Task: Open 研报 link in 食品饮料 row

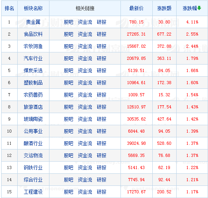Action: click(102, 34)
